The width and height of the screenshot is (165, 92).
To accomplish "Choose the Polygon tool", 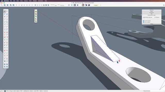I will (x=7, y=25).
